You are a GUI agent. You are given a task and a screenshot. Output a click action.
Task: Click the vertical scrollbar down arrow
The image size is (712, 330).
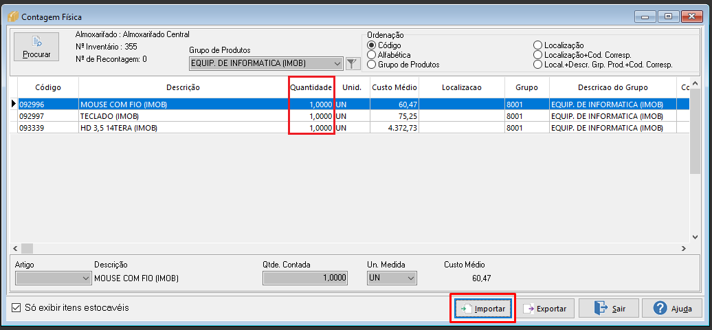point(696,236)
